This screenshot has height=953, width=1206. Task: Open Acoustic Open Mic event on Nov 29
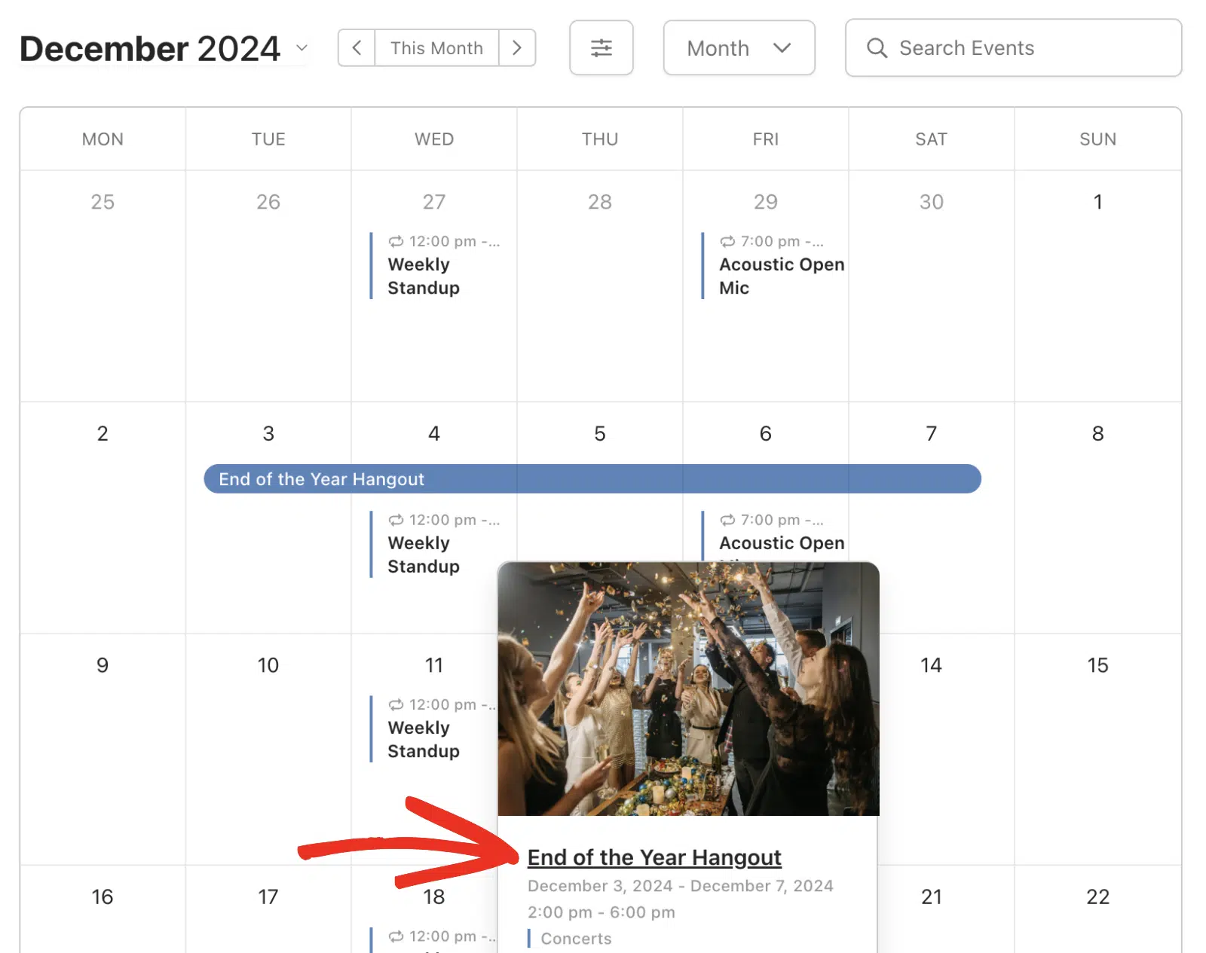[x=782, y=276]
